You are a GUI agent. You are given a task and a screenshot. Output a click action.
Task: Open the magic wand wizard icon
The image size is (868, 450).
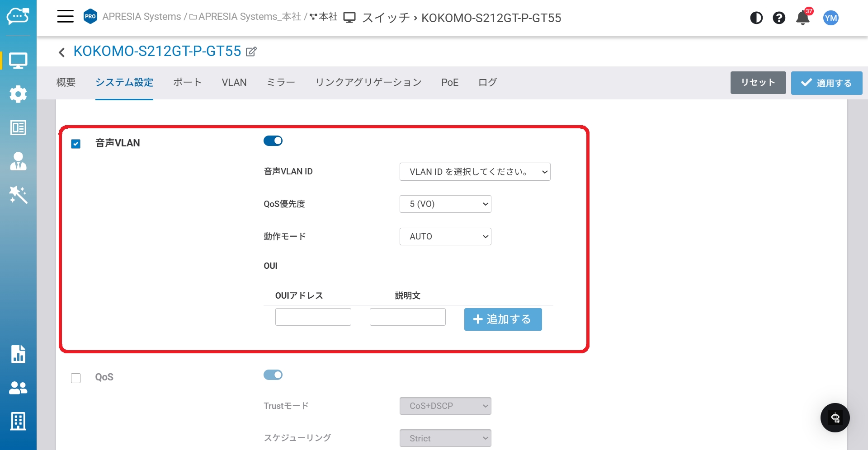click(x=18, y=195)
